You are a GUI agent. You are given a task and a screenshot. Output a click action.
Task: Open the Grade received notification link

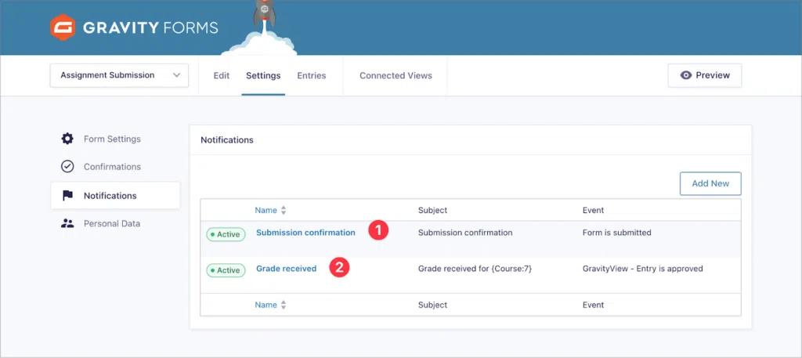287,268
